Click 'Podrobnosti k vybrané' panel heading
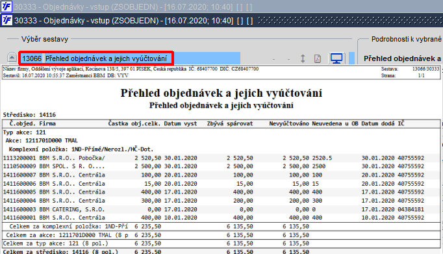Viewport: 443px width, 254px height. pyautogui.click(x=406, y=39)
